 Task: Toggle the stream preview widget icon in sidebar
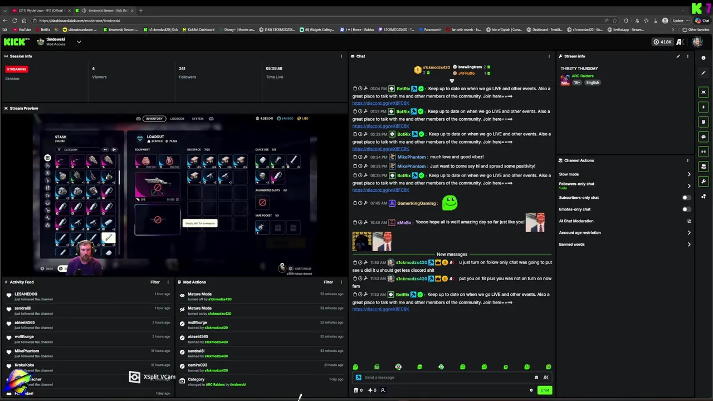click(704, 92)
